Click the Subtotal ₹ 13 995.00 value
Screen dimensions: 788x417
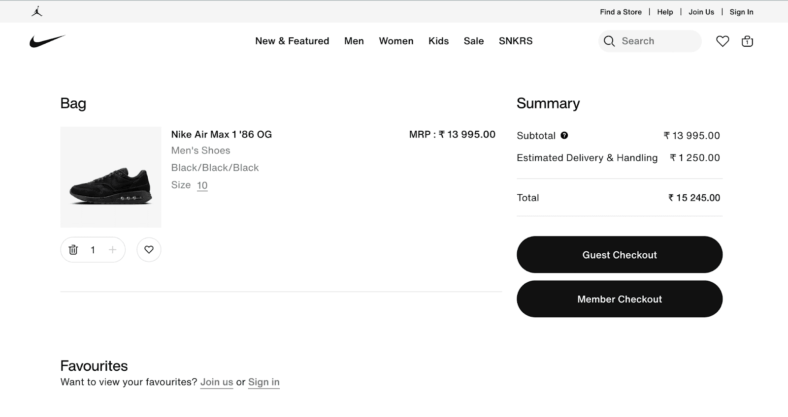pyautogui.click(x=691, y=135)
